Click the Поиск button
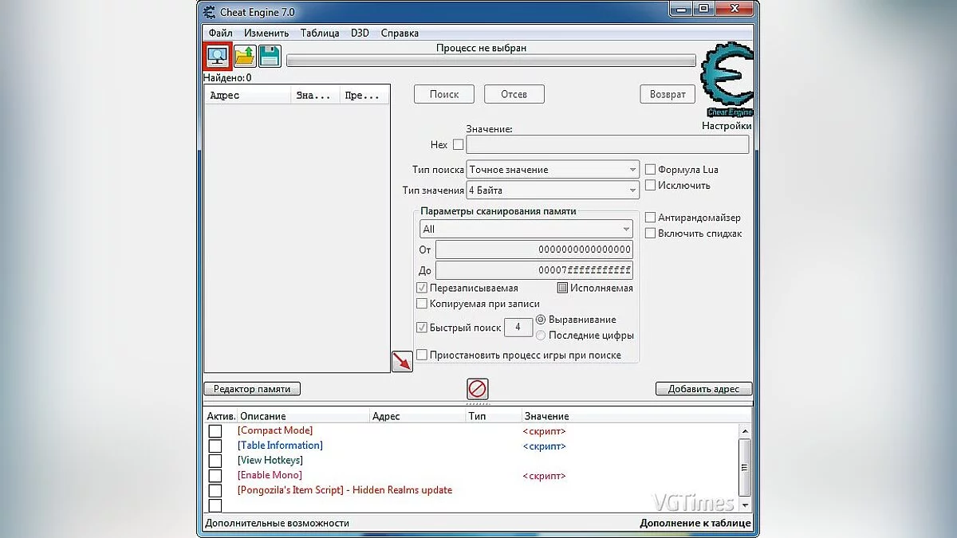The image size is (957, 538). 444,94
